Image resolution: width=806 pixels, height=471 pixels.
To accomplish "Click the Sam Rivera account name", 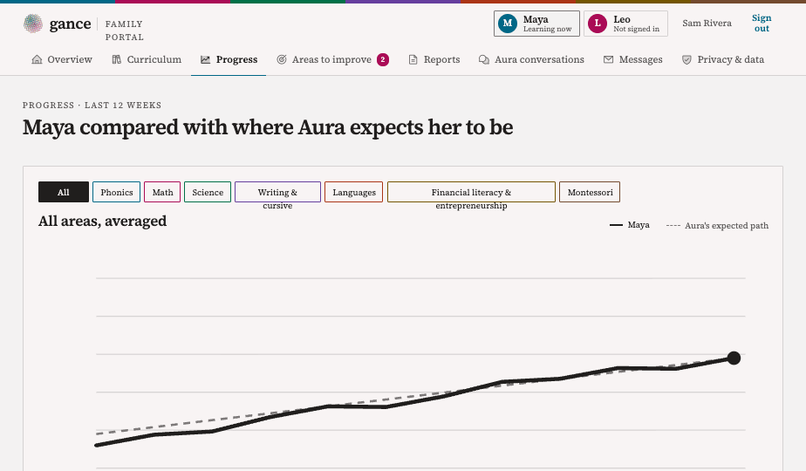I will click(x=707, y=24).
